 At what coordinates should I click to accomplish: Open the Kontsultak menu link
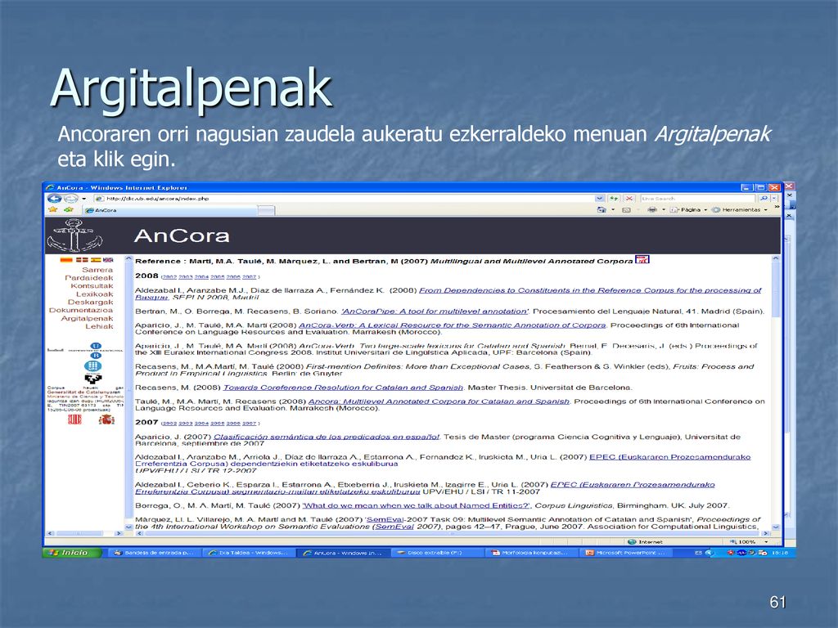pos(92,285)
